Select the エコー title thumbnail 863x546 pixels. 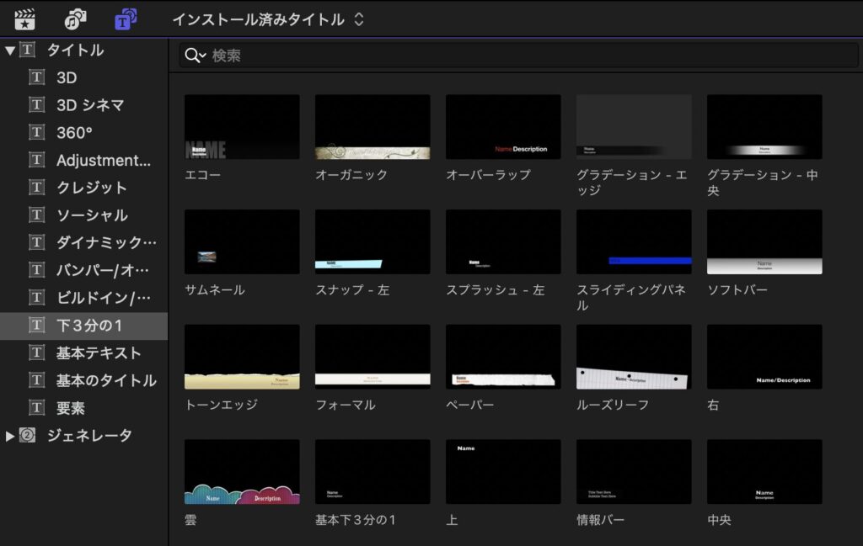(x=242, y=127)
